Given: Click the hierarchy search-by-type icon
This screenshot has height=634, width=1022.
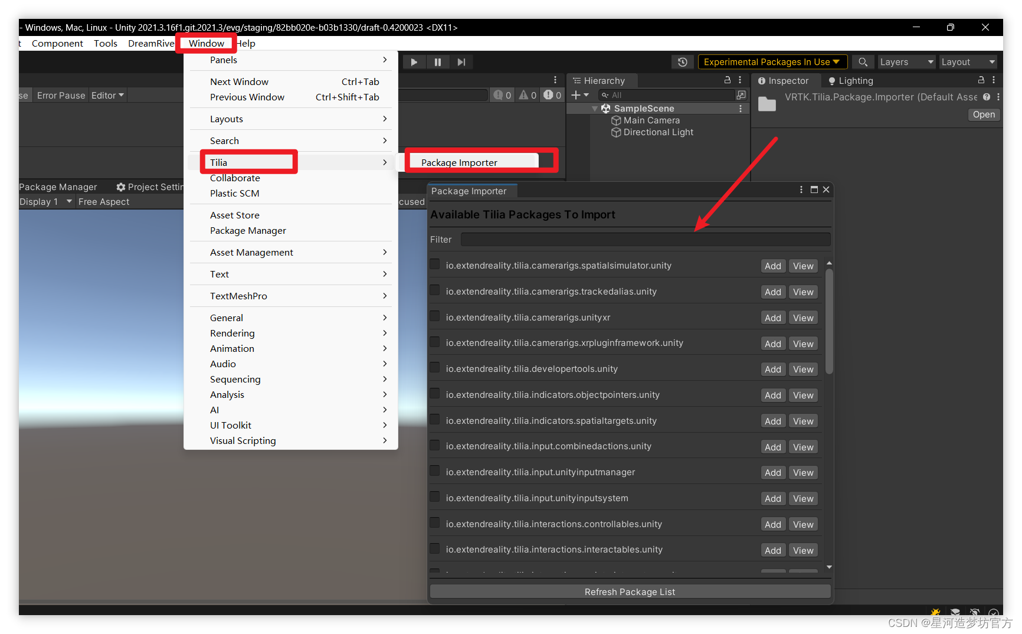Looking at the screenshot, I should [x=741, y=95].
